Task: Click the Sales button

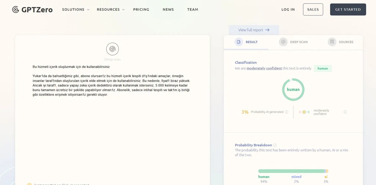Action: pyautogui.click(x=313, y=10)
